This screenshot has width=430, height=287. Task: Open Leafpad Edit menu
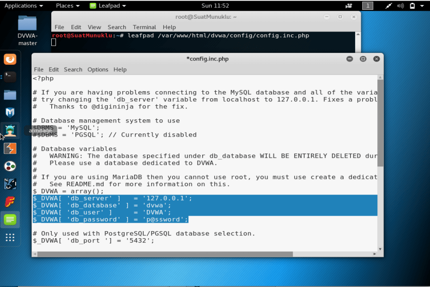point(54,70)
